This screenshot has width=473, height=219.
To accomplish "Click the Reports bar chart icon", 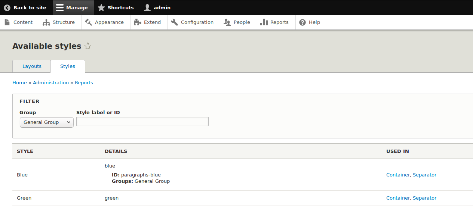I will [x=264, y=22].
